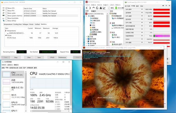Click the Save button in Stability Test
176x113 pixels.
coord(39,57)
